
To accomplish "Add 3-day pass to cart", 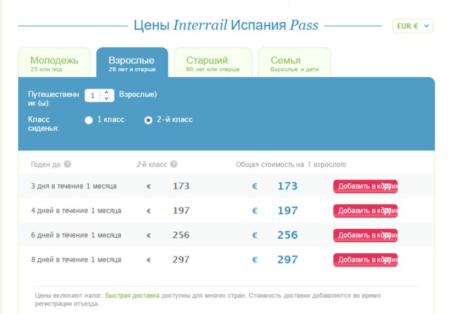I will (365, 187).
